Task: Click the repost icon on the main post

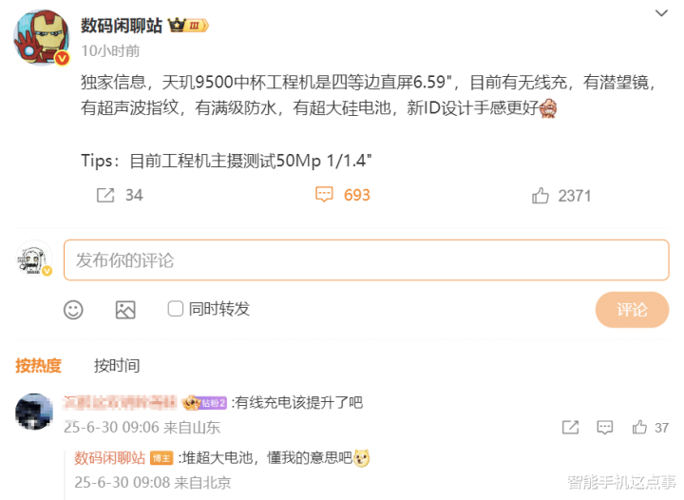Action: 105,195
